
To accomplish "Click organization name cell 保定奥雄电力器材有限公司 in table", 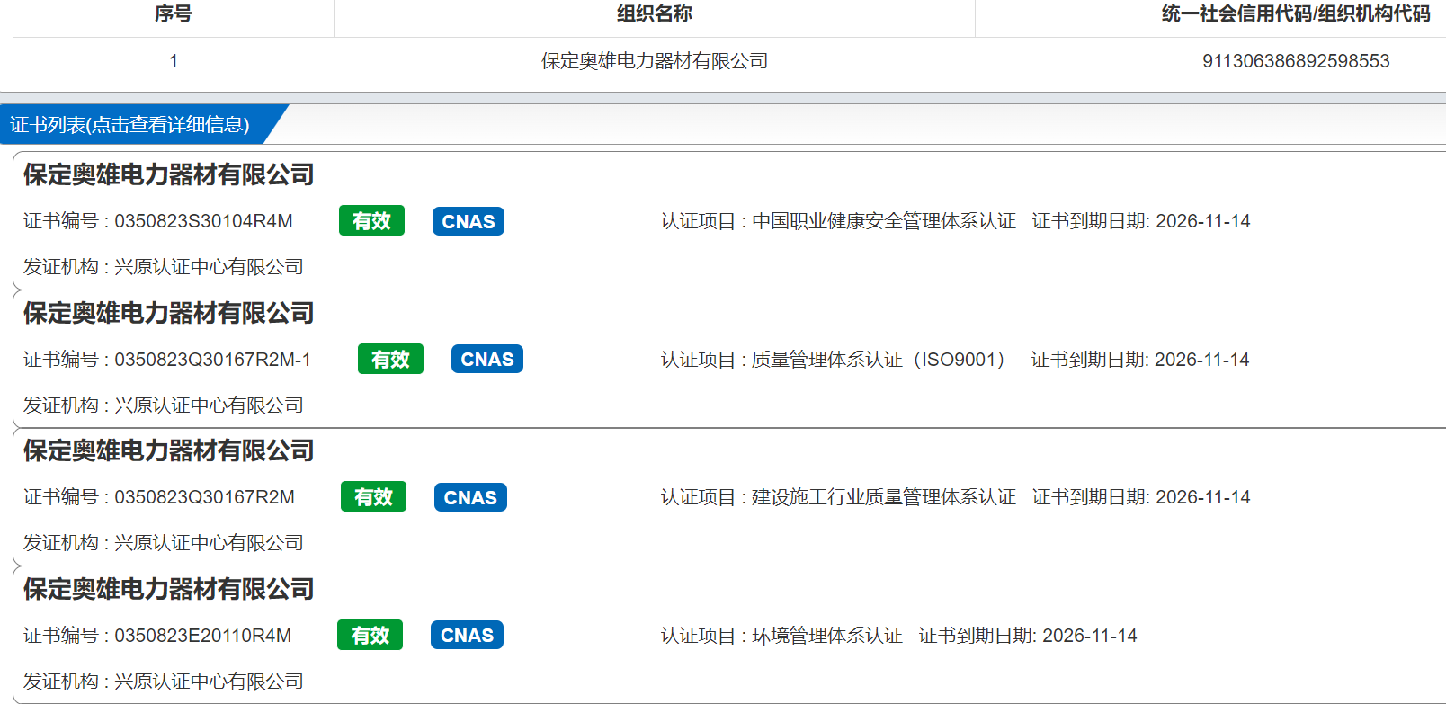I will click(x=655, y=61).
